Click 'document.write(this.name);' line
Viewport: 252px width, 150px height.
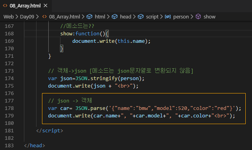pos(111,41)
